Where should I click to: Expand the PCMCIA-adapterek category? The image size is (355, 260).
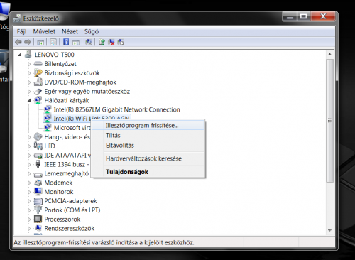point(29,201)
